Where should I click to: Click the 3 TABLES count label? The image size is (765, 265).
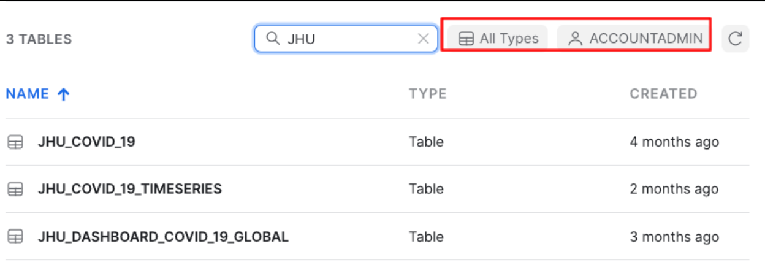(39, 39)
